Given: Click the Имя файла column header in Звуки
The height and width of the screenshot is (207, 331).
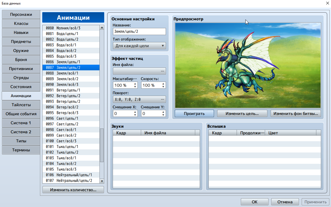Looking at the screenshot, I should pos(168,133).
